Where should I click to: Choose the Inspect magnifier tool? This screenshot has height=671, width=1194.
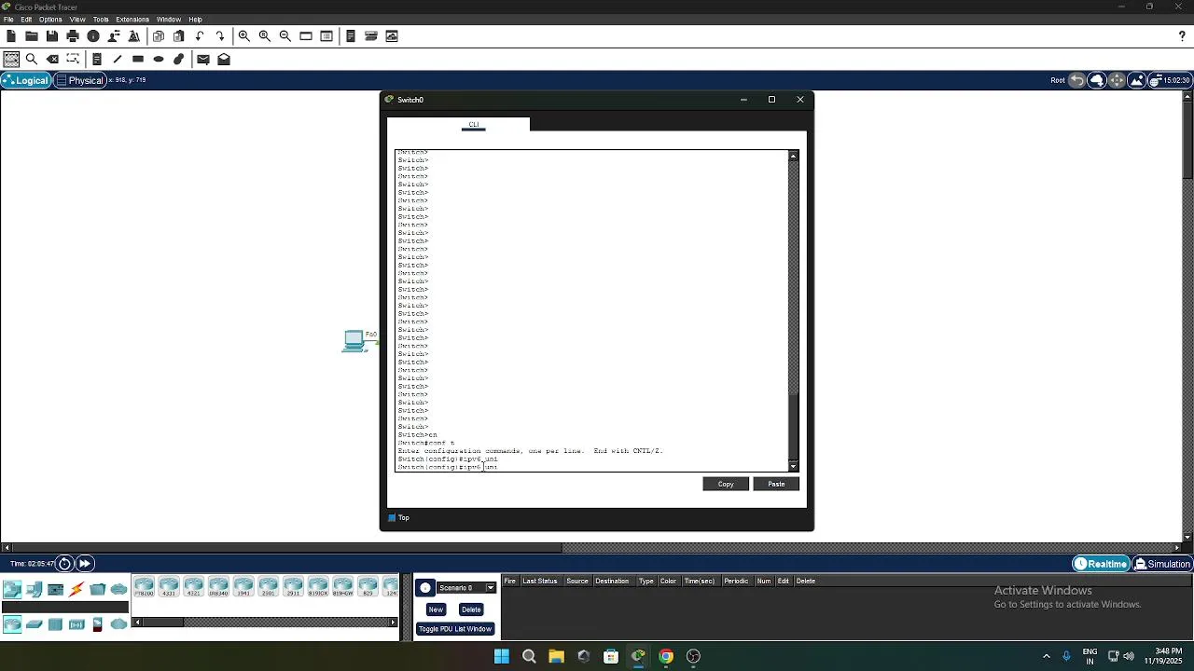[32, 59]
